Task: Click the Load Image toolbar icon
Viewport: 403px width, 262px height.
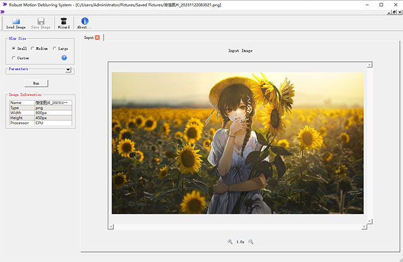Action: pos(16,21)
